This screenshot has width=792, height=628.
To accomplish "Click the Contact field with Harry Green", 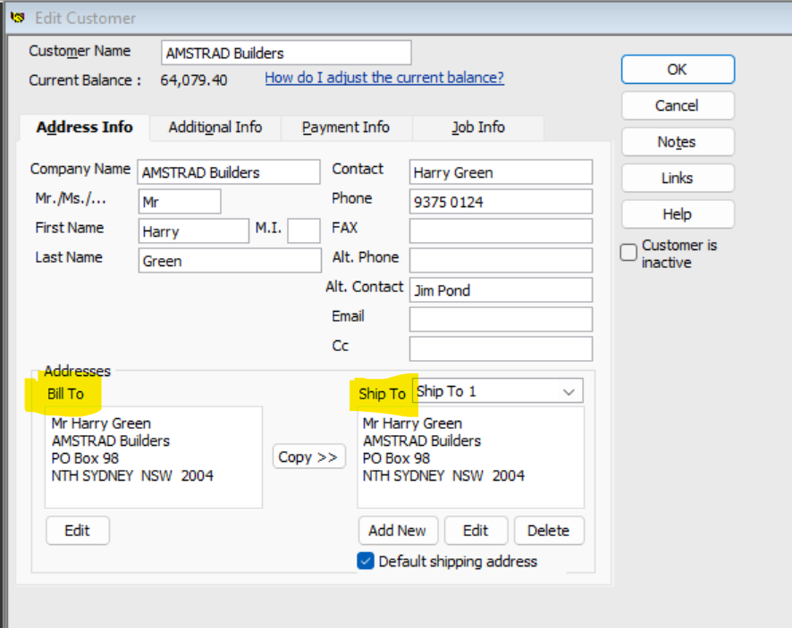I will (501, 172).
